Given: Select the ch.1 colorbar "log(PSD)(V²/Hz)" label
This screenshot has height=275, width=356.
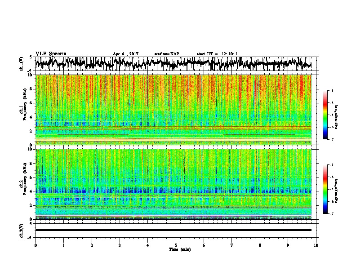Looking at the screenshot, I should coord(337,117).
